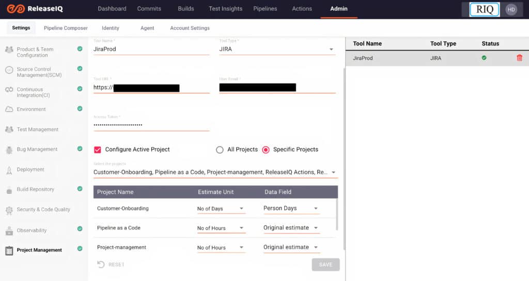Click the Environment cloud icon
529x281 pixels.
pos(9,109)
